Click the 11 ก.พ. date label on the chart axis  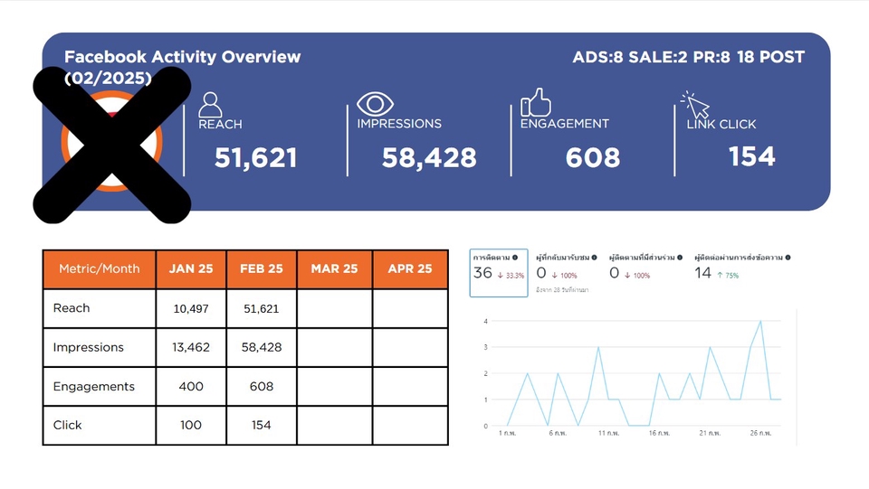(608, 433)
